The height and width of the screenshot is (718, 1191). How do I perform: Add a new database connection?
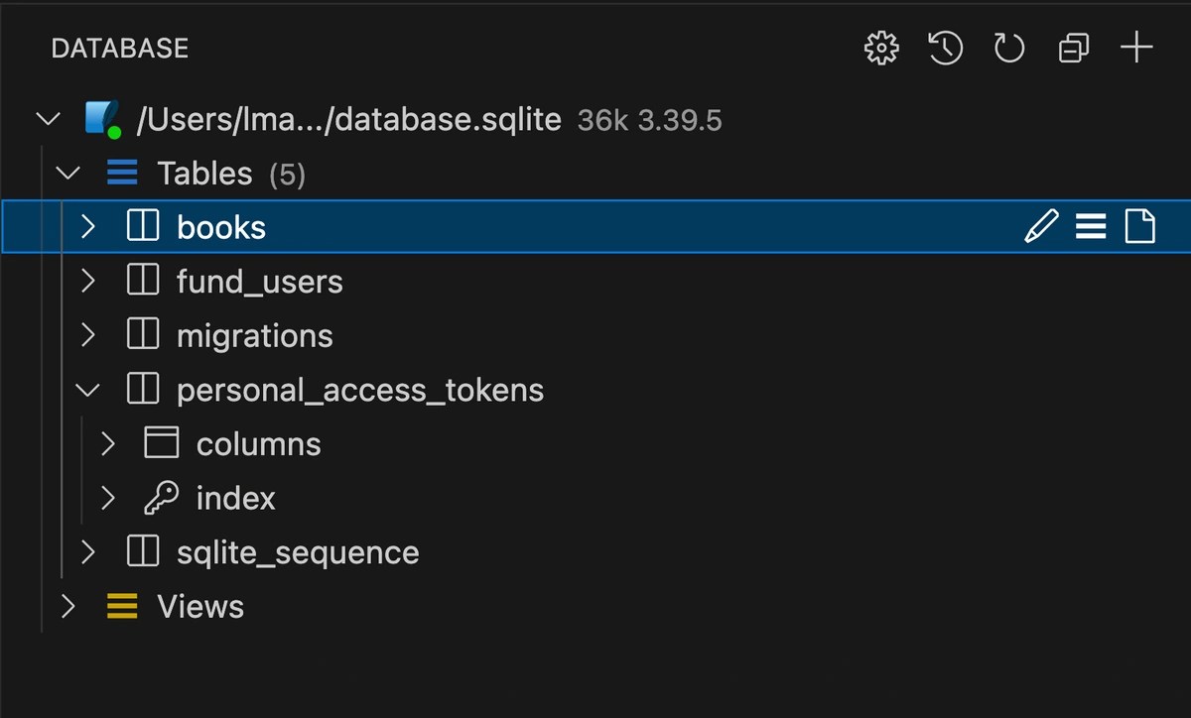1135,48
